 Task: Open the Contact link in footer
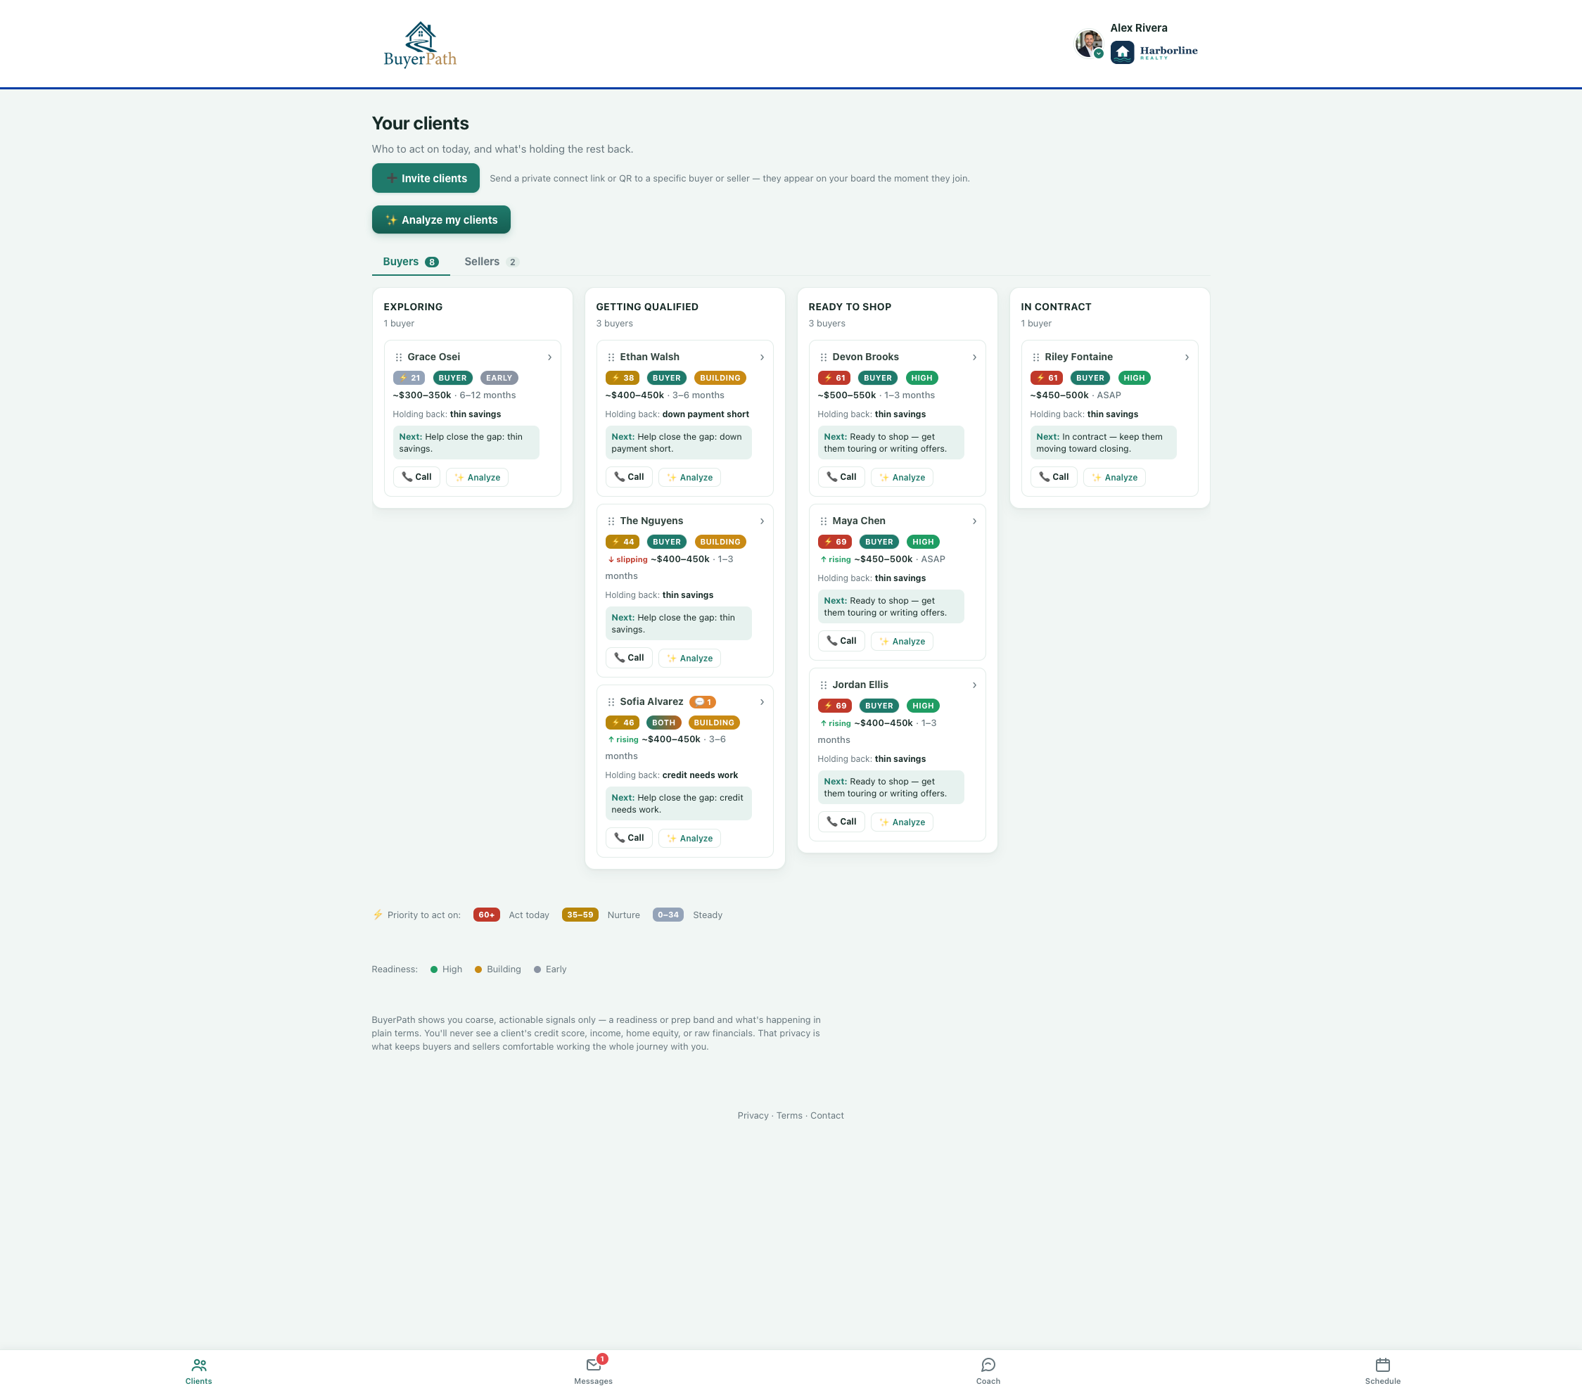(827, 1116)
